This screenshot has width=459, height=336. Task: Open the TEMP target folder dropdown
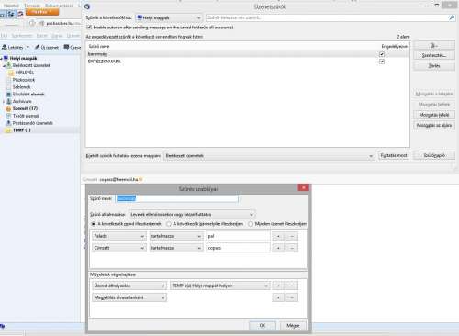[220, 286]
